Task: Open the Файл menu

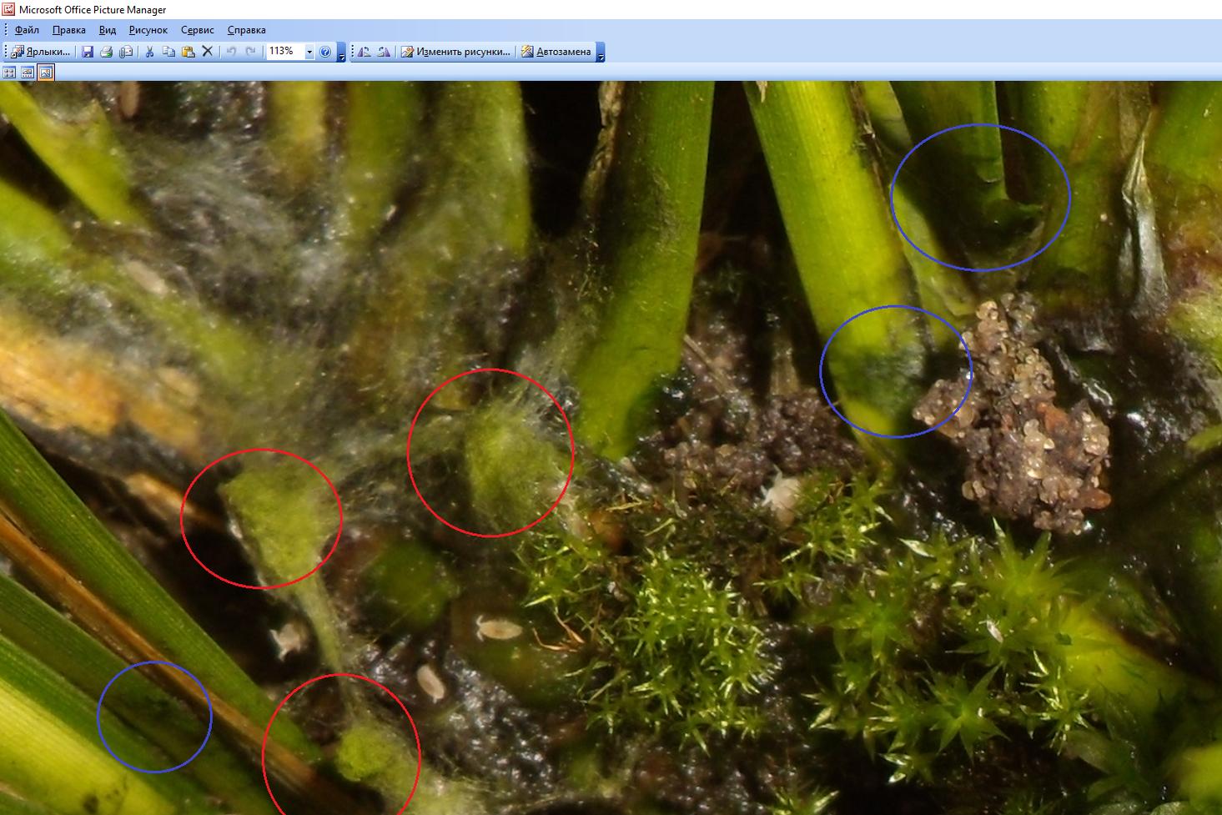Action: pyautogui.click(x=27, y=30)
